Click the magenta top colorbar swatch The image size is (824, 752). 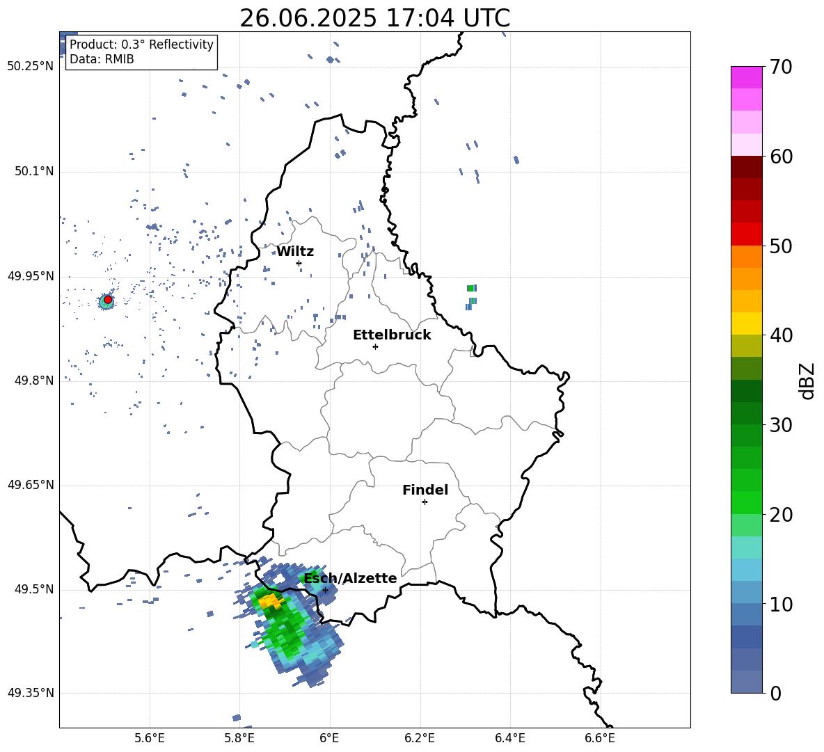pos(746,77)
